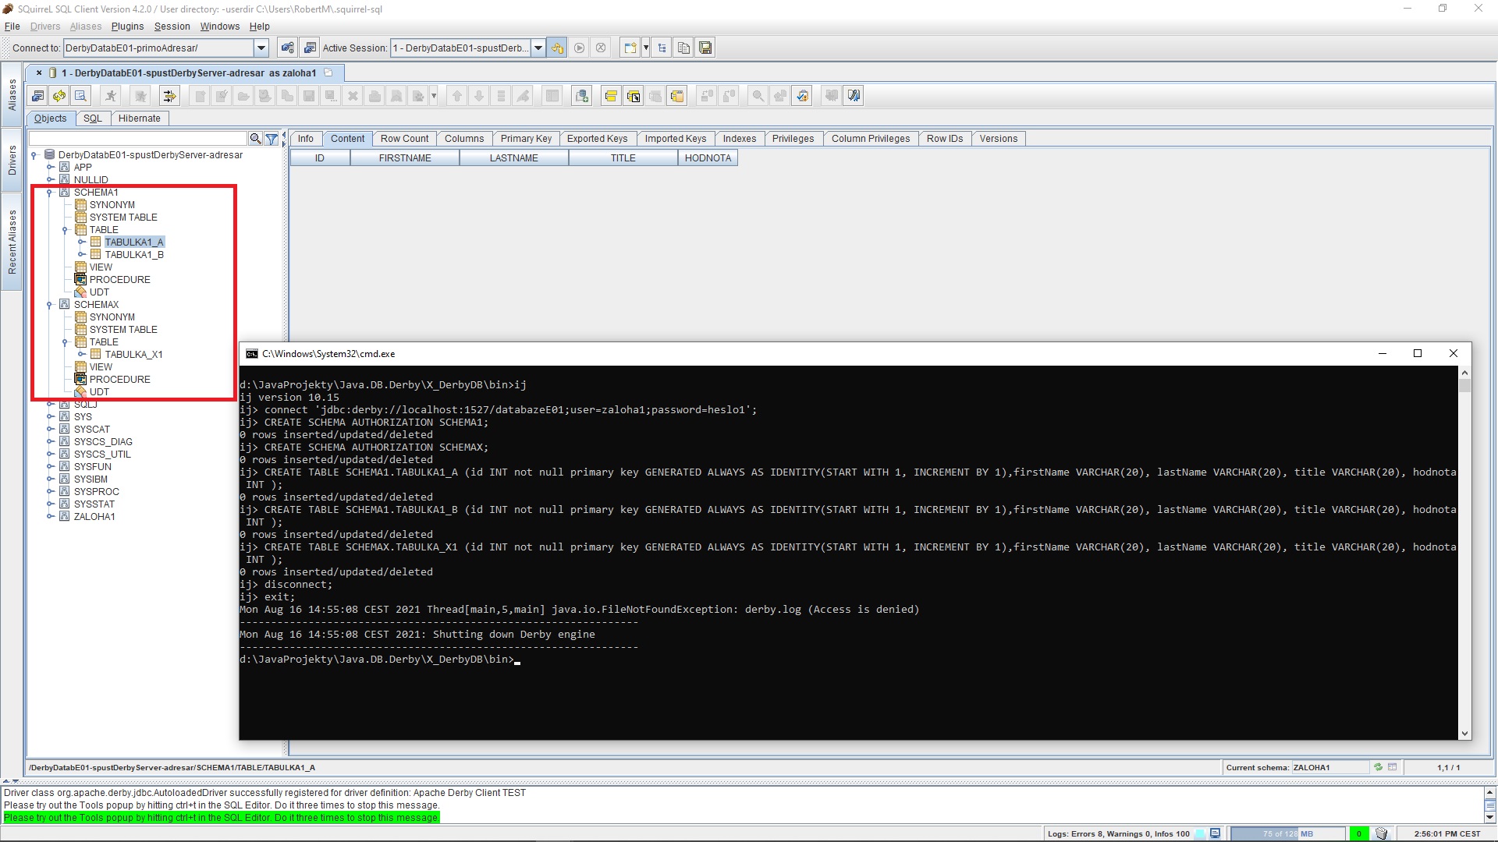Open the Windows menu

[220, 27]
